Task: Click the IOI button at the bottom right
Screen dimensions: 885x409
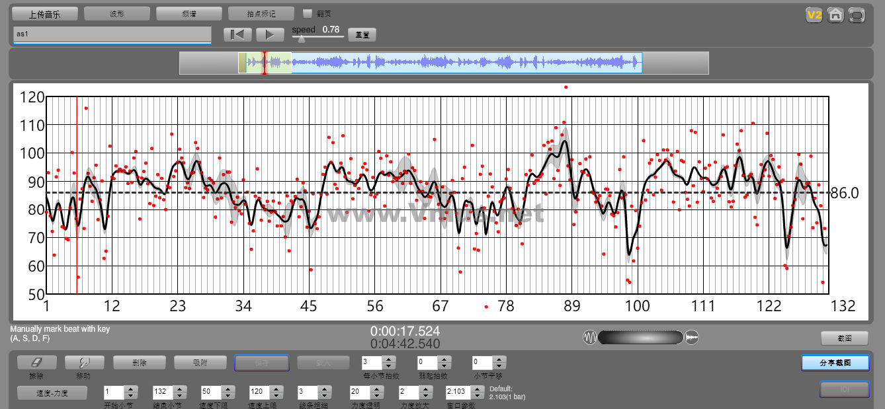Action: (x=845, y=390)
